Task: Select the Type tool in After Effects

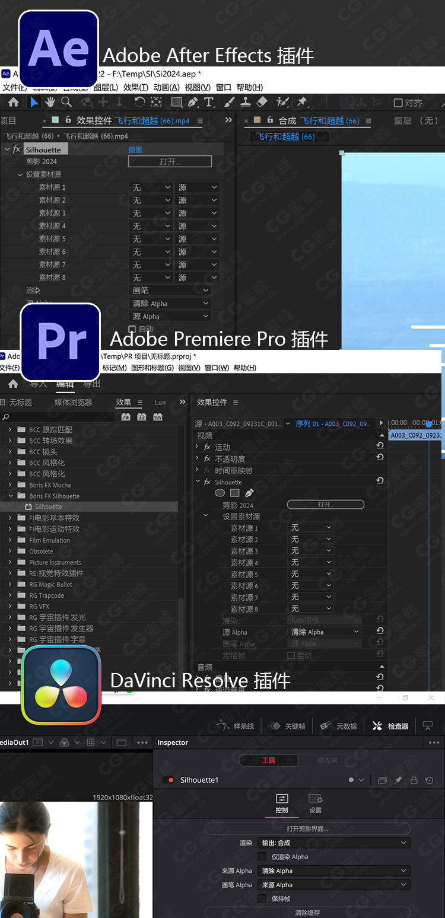Action: tap(208, 102)
